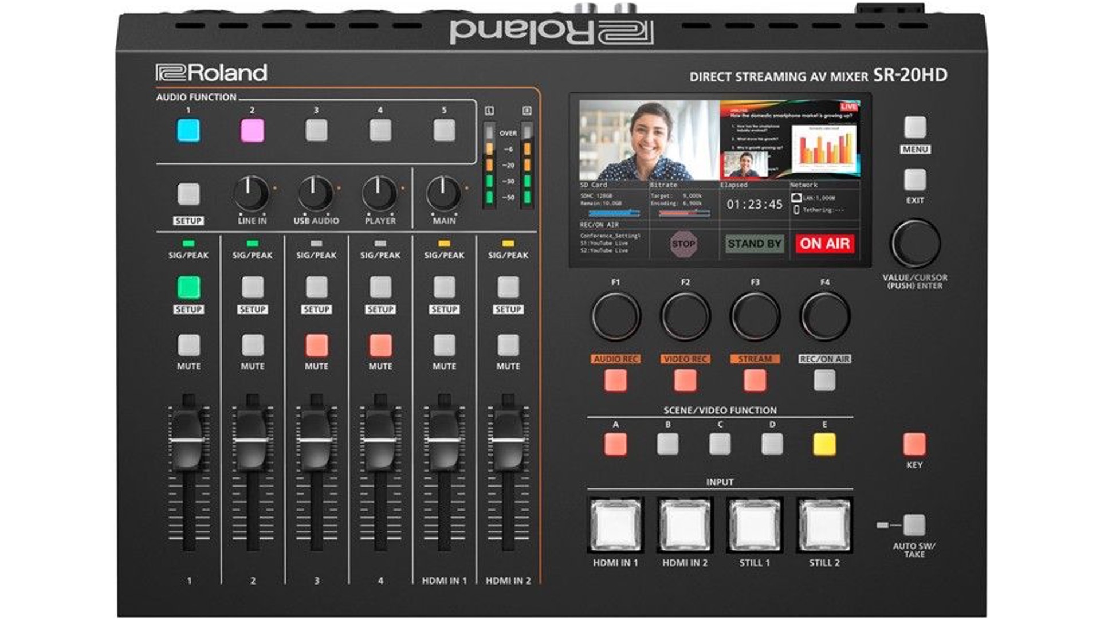This screenshot has height=619, width=1100.
Task: Tap the cyan Audio Function 1 button
Action: 188,131
